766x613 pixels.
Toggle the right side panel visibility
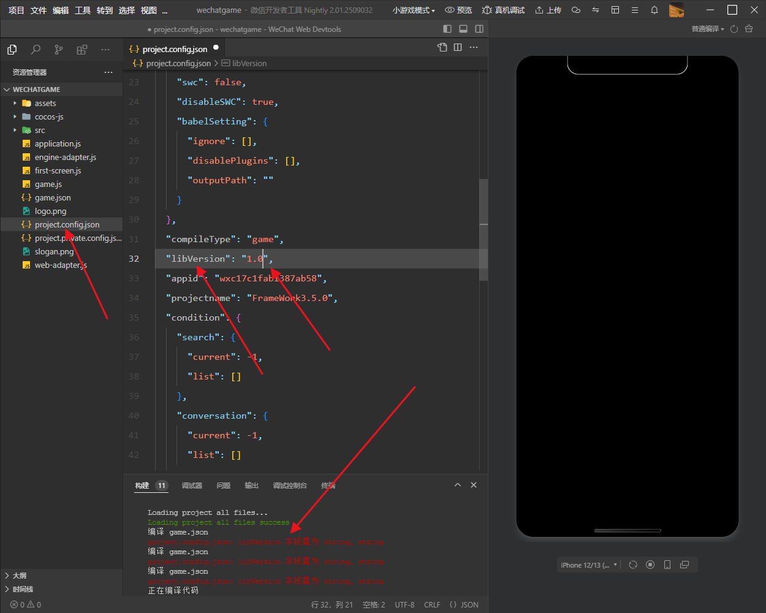click(x=479, y=29)
